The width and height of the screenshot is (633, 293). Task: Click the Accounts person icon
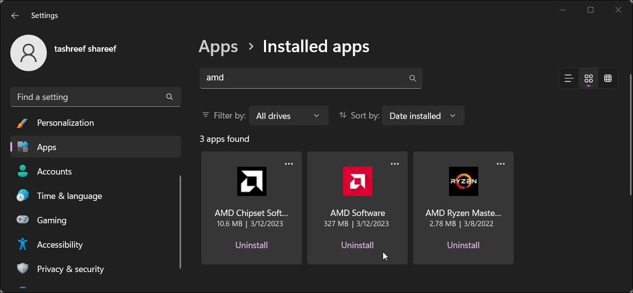pyautogui.click(x=22, y=172)
